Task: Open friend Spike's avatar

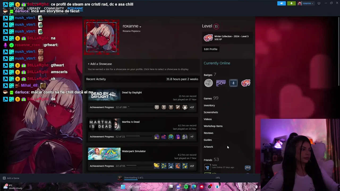Action: [x=208, y=167]
